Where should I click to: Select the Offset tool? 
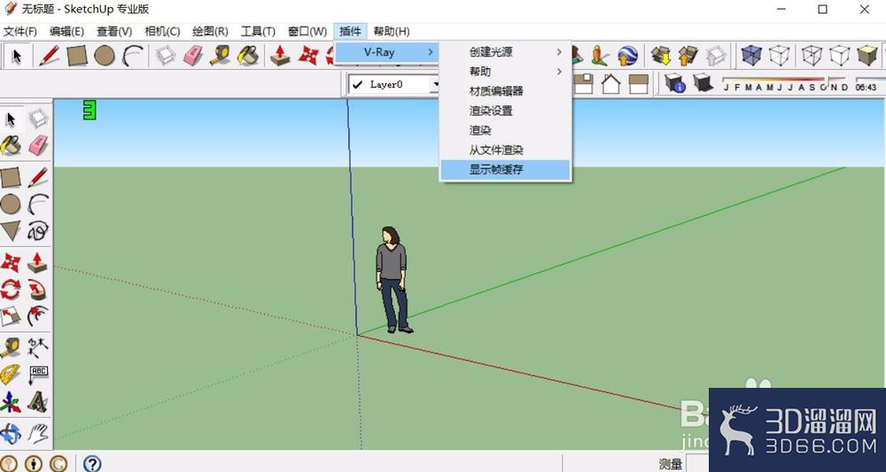point(38,317)
